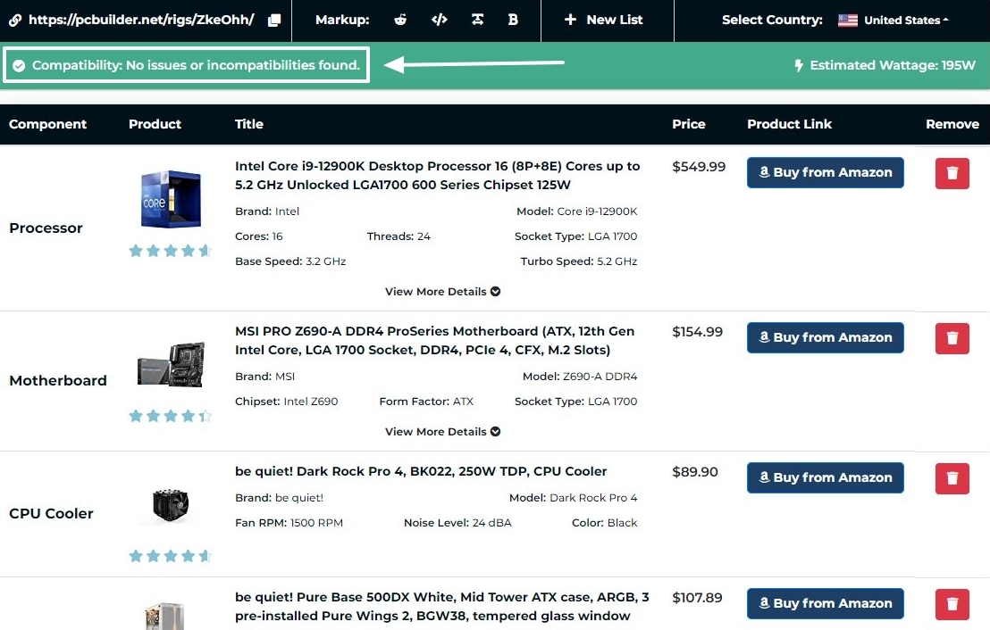990x630 pixels.
Task: Remove the CPU Cooler from build
Action: [x=952, y=478]
